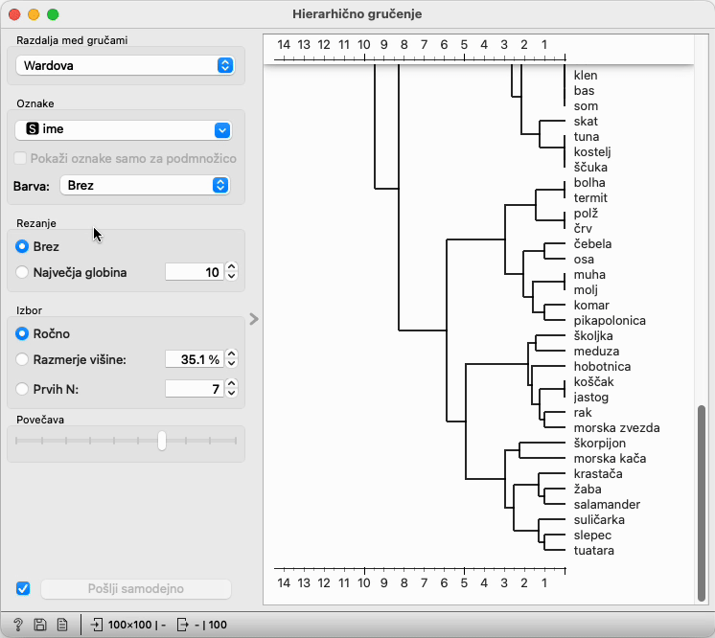
Task: Decrease Največja globina with down stepper
Action: tap(232, 276)
